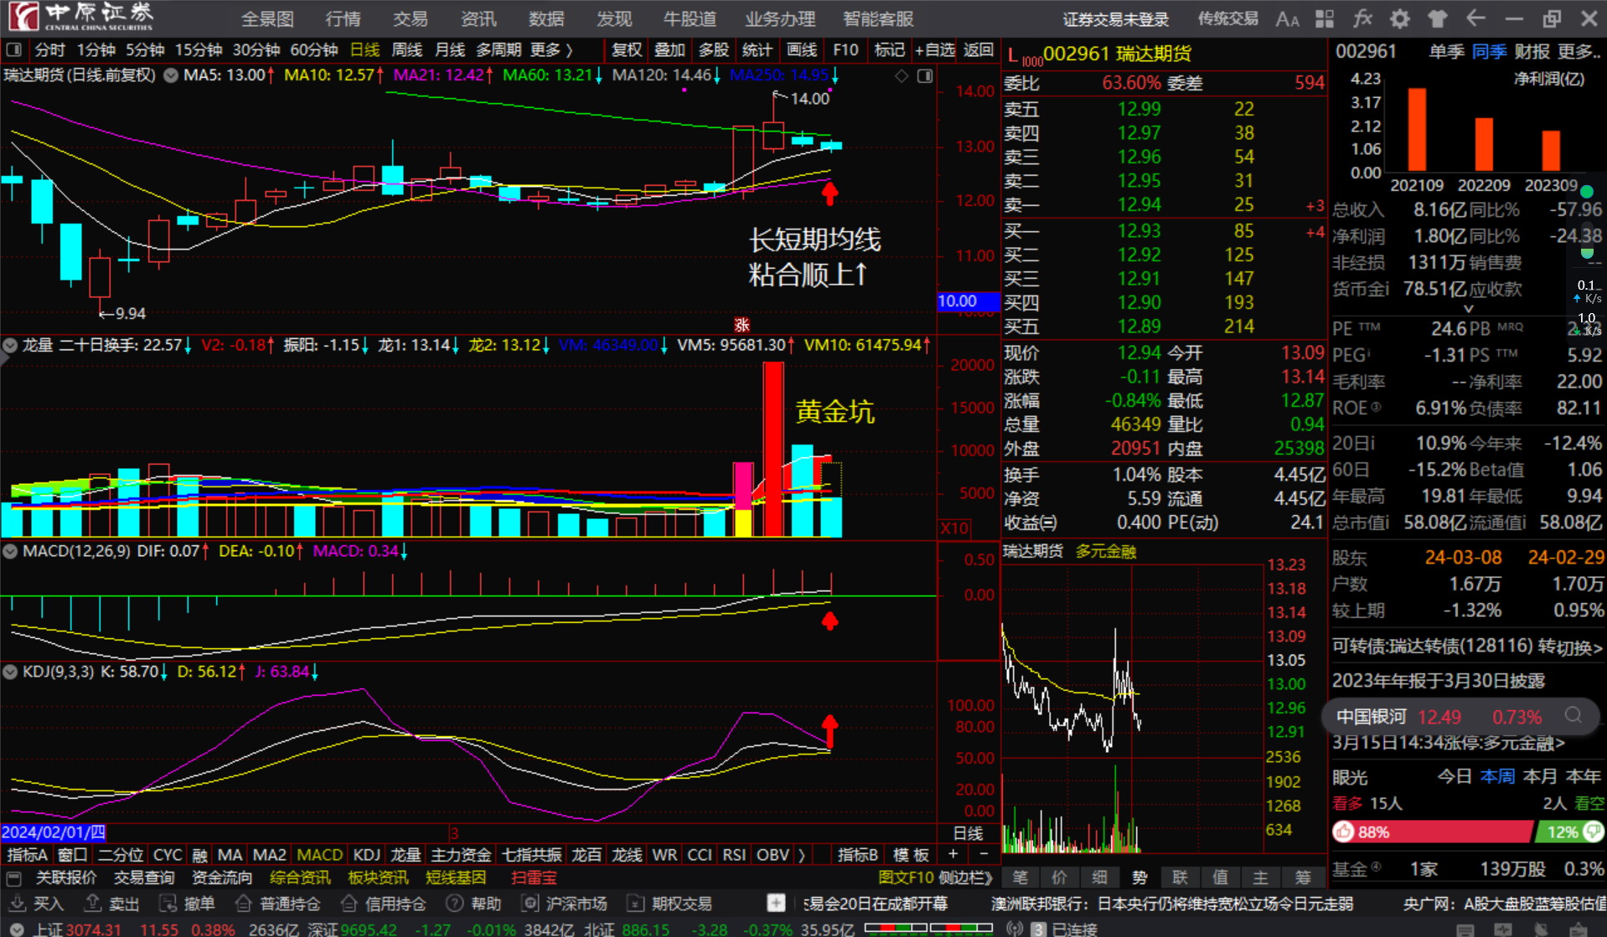The height and width of the screenshot is (937, 1607).
Task: Open the 行情 menu
Action: (343, 18)
